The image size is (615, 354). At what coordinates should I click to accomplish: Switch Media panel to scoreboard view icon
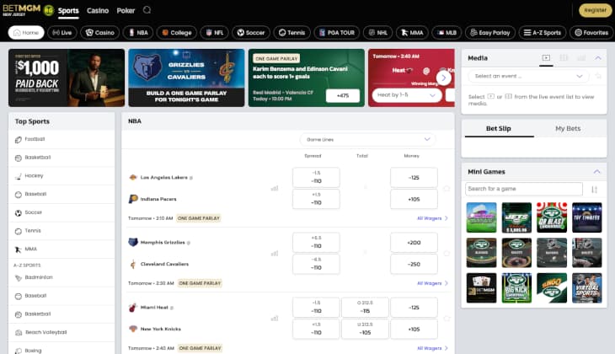pos(564,57)
